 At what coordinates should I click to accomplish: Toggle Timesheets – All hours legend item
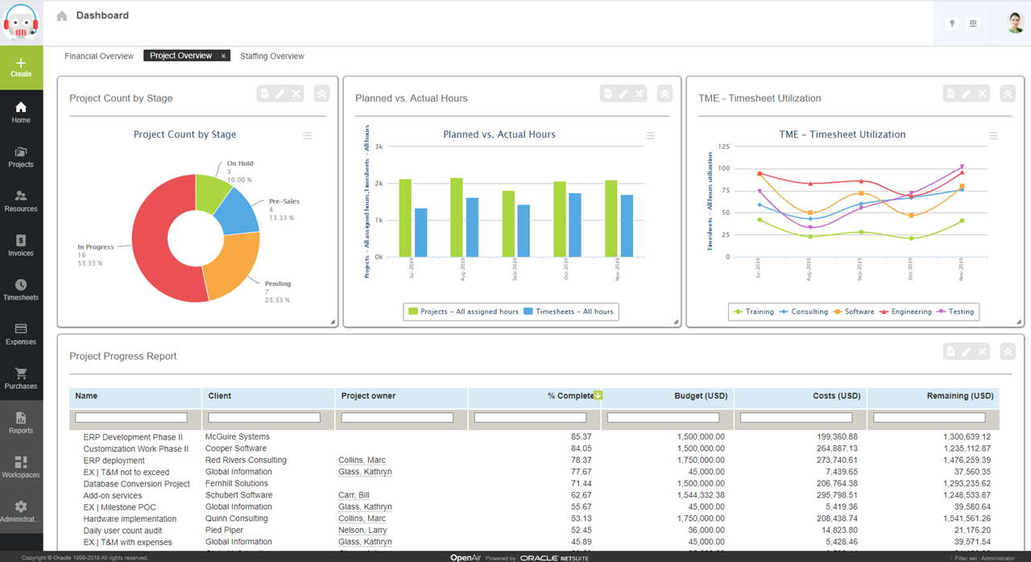pyautogui.click(x=568, y=312)
